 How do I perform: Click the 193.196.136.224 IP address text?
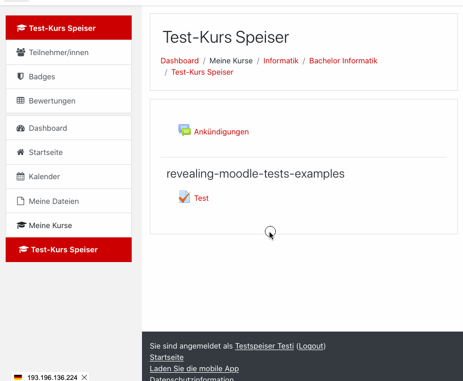point(52,377)
